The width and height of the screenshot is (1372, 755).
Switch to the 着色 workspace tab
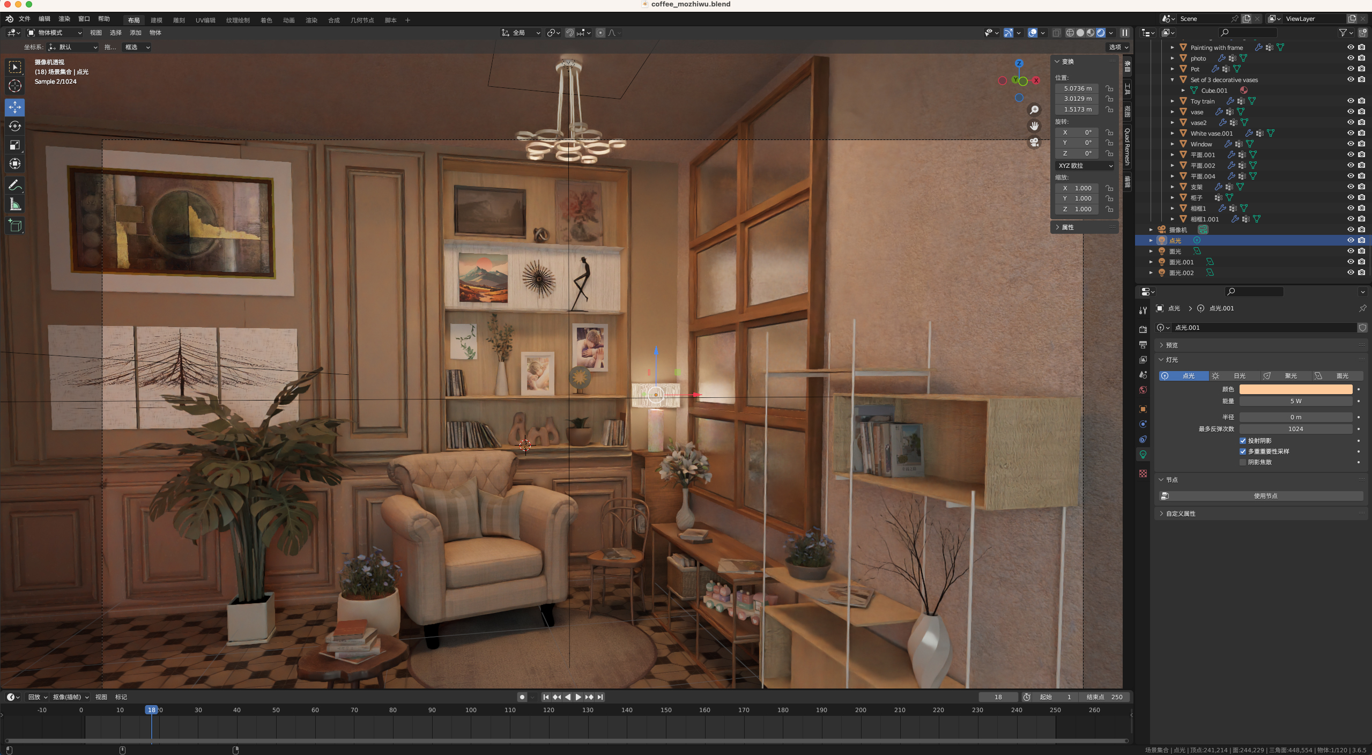pyautogui.click(x=266, y=20)
